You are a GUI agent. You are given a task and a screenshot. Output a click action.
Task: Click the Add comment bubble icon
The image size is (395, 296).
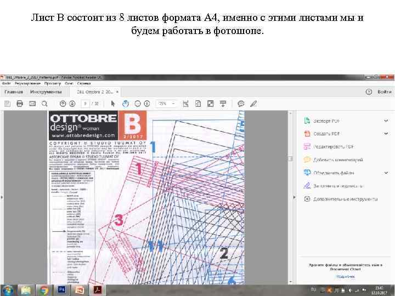point(241,104)
